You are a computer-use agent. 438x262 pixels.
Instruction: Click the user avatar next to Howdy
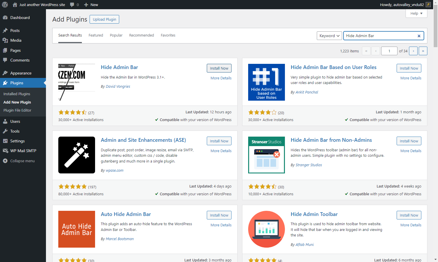pos(428,5)
